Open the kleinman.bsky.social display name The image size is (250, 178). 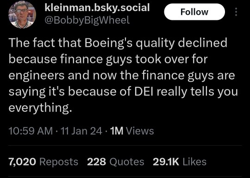coord(97,7)
